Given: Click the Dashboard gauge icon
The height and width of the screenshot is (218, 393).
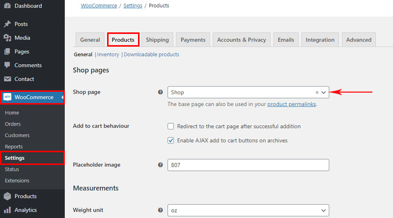Looking at the screenshot, I should click(x=7, y=5).
